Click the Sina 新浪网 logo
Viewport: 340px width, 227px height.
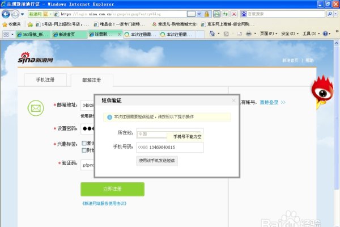(x=35, y=58)
